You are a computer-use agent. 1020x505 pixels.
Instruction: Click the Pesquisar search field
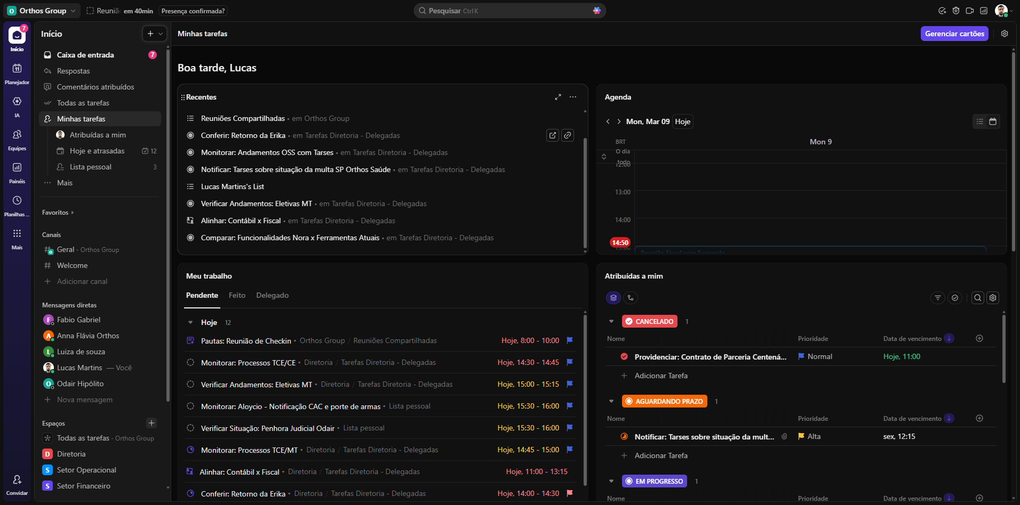[x=509, y=11]
